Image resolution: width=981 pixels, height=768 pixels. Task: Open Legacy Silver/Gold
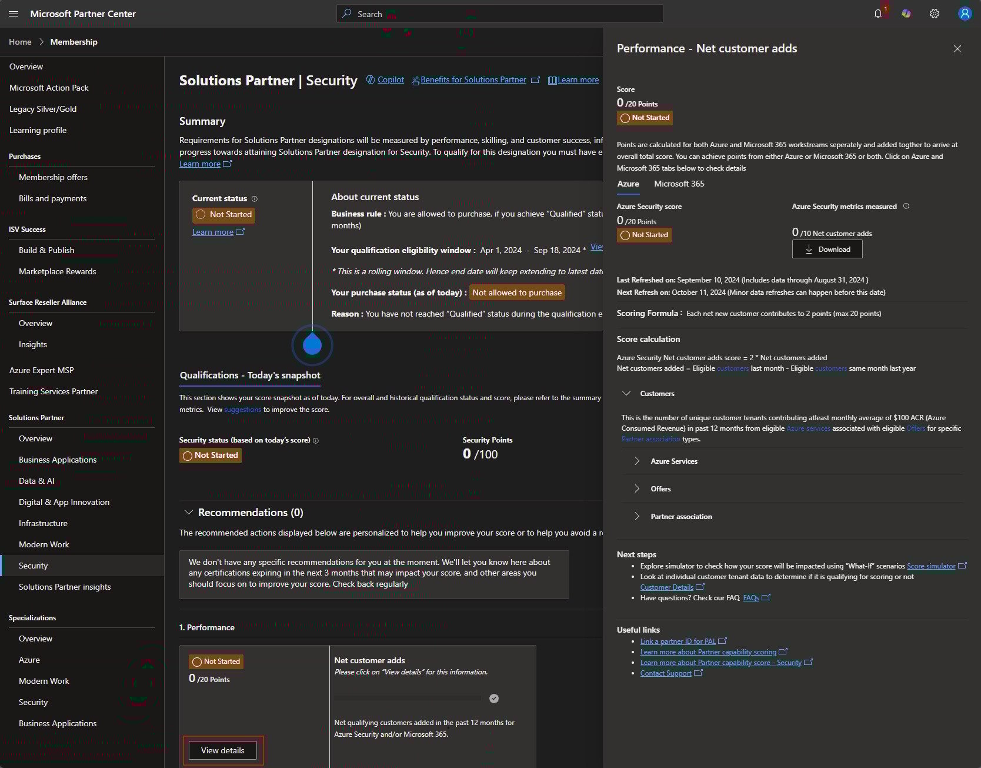(43, 109)
